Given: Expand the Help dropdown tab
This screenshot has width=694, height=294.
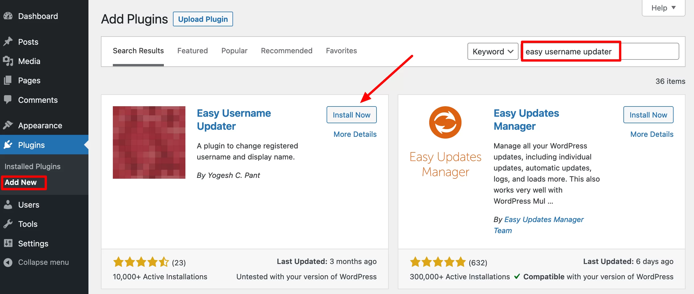Looking at the screenshot, I should pos(663,8).
